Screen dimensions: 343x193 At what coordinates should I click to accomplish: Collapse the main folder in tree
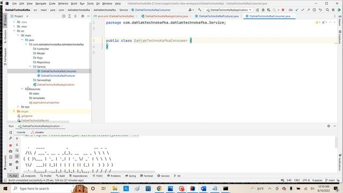click(x=18, y=35)
